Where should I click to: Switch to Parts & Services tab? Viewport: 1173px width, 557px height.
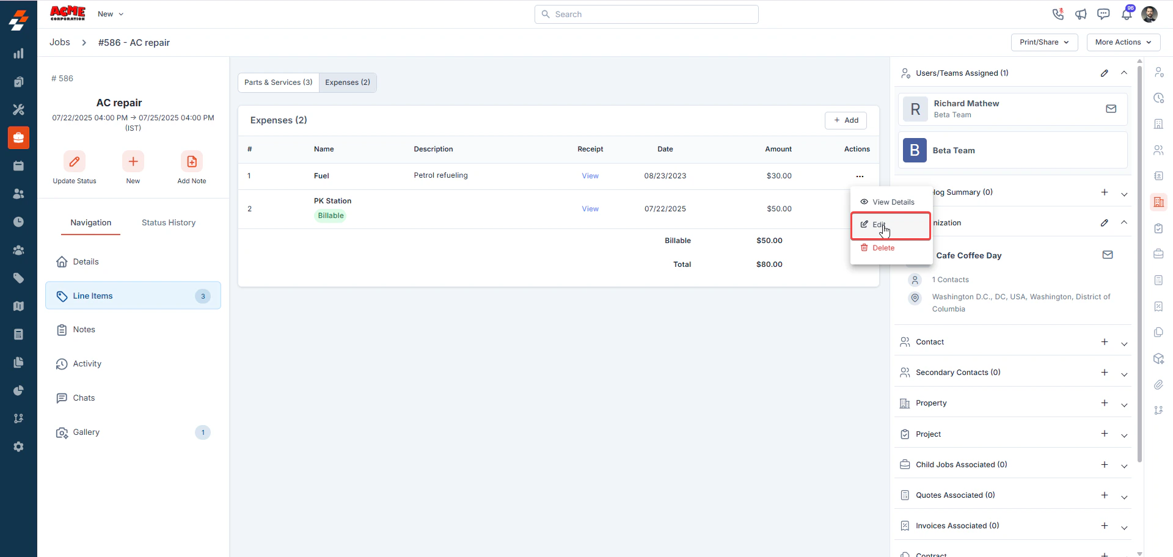(x=278, y=82)
